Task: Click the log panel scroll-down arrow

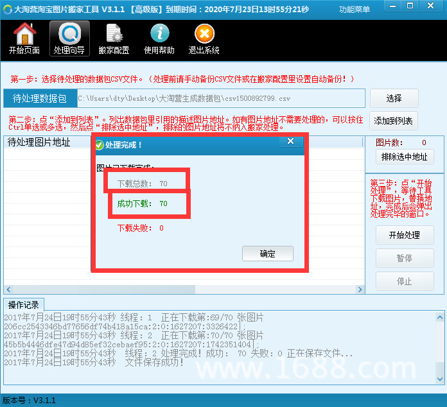Action: (440, 379)
